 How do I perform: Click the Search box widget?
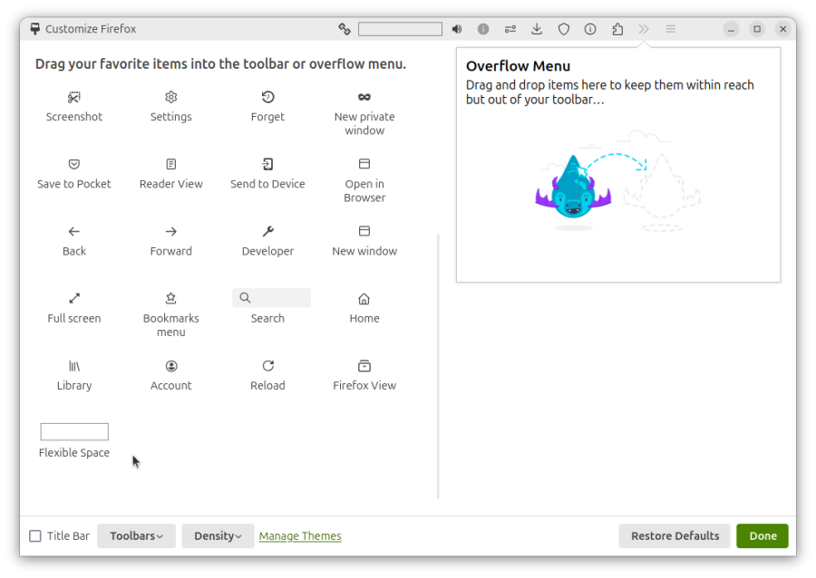(271, 298)
